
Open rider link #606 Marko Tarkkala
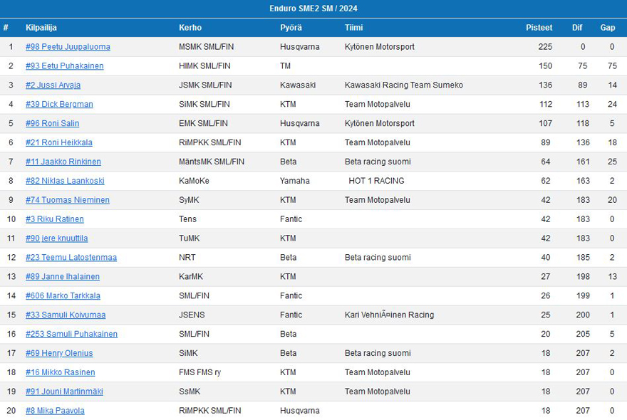tap(63, 296)
